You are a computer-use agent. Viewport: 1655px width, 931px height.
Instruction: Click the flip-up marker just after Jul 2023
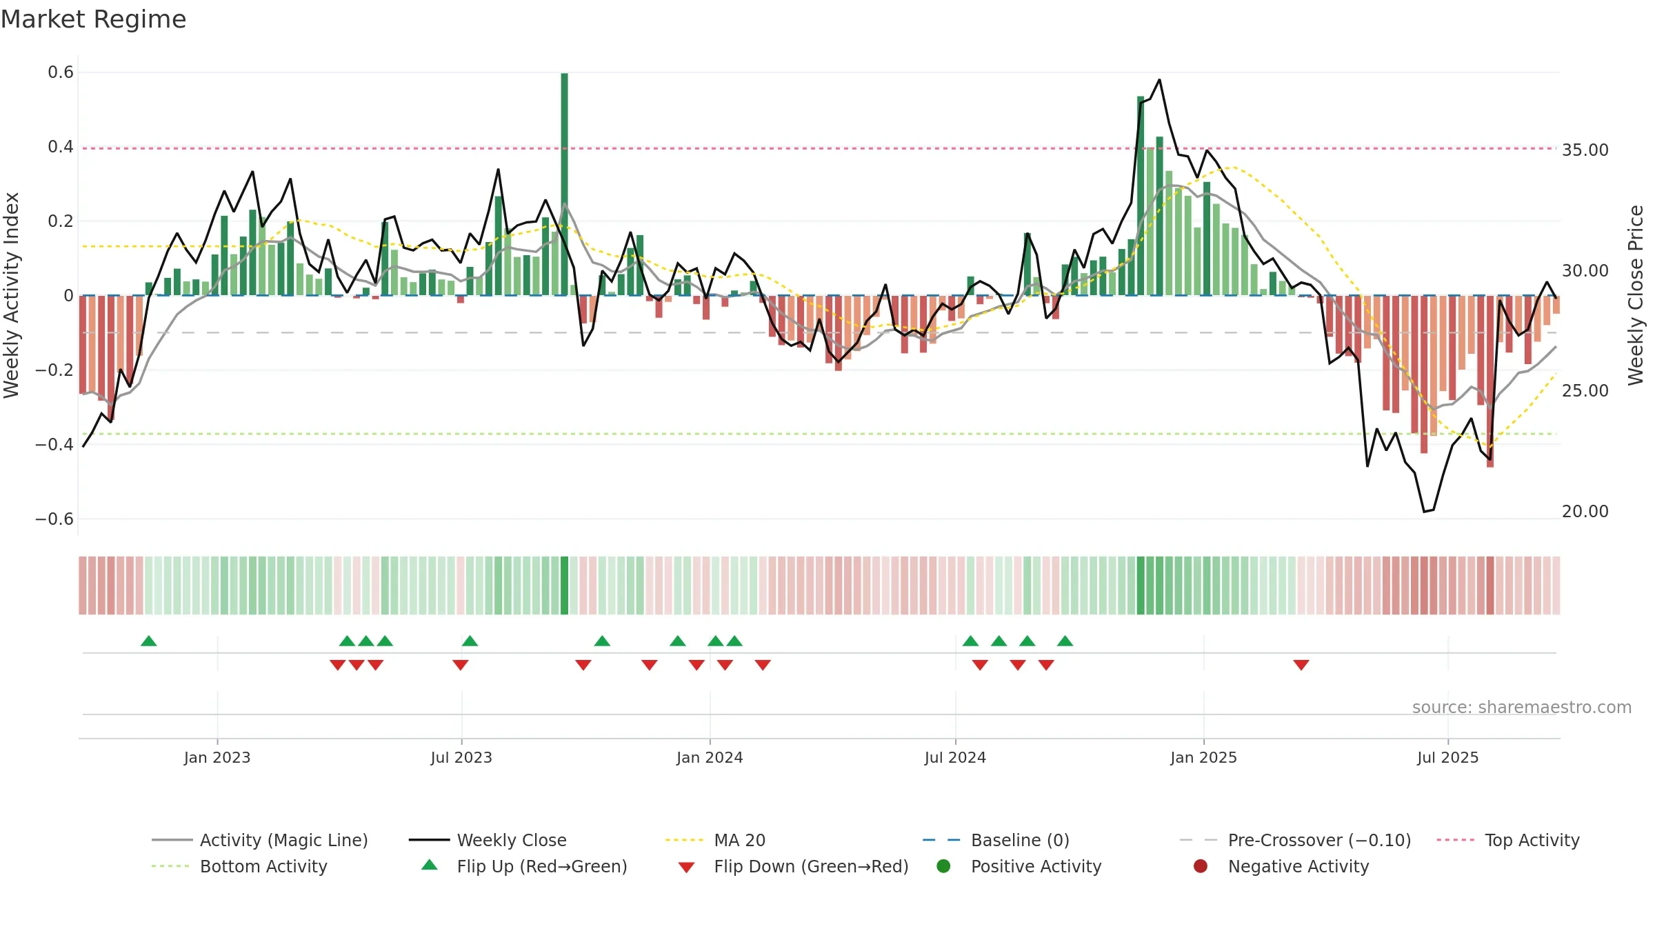click(x=470, y=641)
